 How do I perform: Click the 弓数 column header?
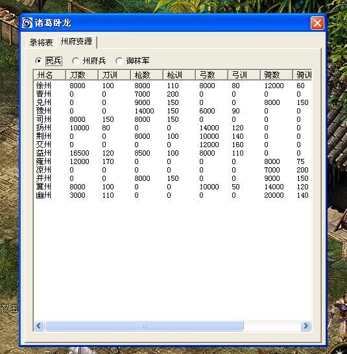211,75
